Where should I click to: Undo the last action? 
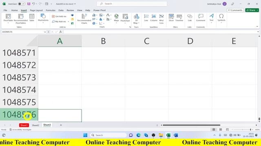pos(33,4)
